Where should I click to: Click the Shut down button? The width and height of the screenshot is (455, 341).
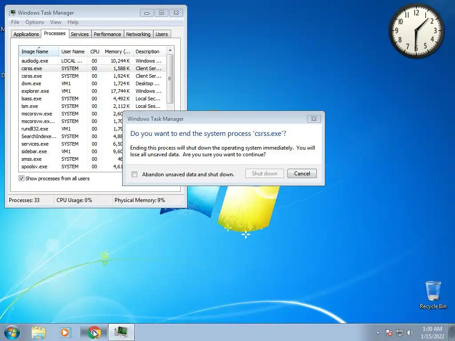[264, 174]
